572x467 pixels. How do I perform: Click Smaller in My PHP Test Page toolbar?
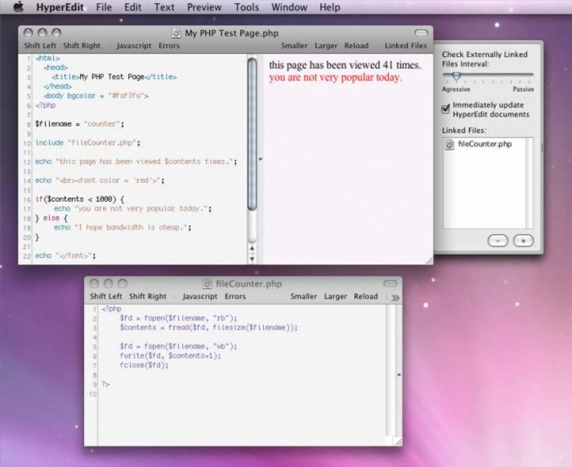pyautogui.click(x=294, y=45)
